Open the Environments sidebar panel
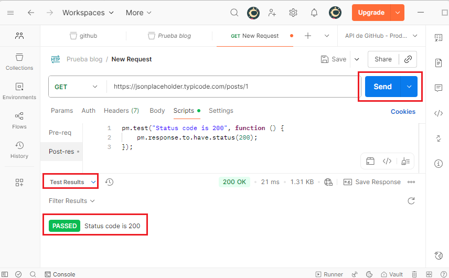This screenshot has width=449, height=278. 19,91
